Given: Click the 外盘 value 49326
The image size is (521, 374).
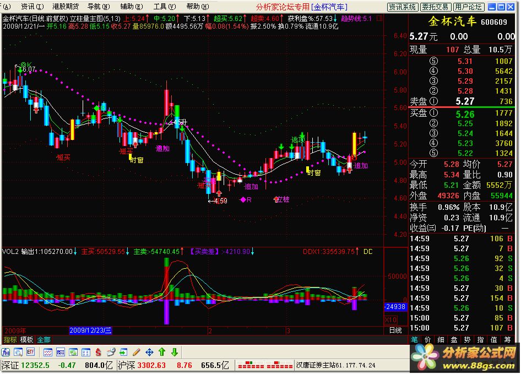Looking at the screenshot, I should point(448,196).
